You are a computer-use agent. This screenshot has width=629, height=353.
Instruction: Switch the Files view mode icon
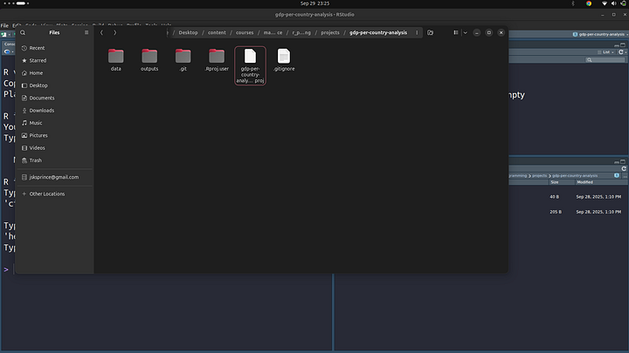[456, 32]
